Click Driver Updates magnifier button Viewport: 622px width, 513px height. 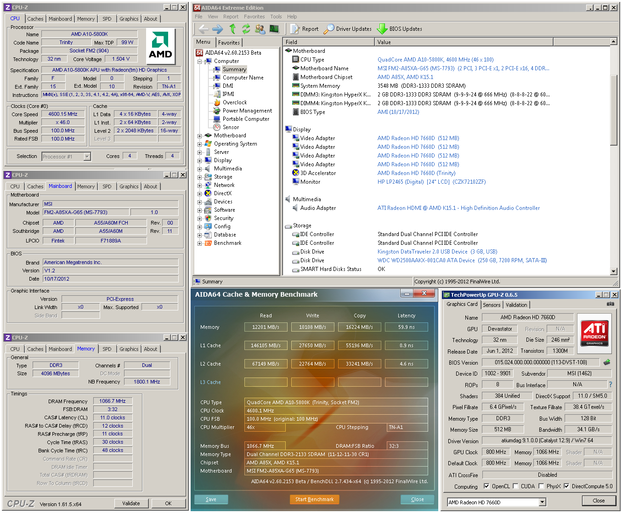click(348, 29)
